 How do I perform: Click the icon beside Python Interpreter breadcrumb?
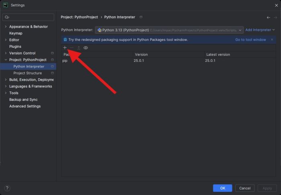140,17
